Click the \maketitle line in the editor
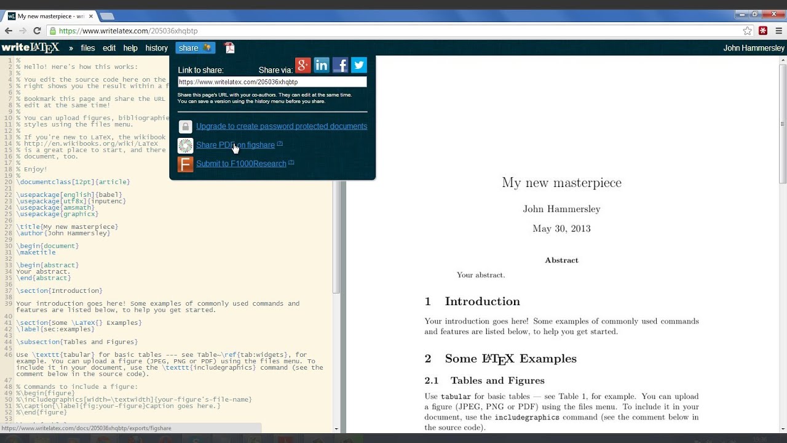The width and height of the screenshot is (787, 443). (36, 252)
